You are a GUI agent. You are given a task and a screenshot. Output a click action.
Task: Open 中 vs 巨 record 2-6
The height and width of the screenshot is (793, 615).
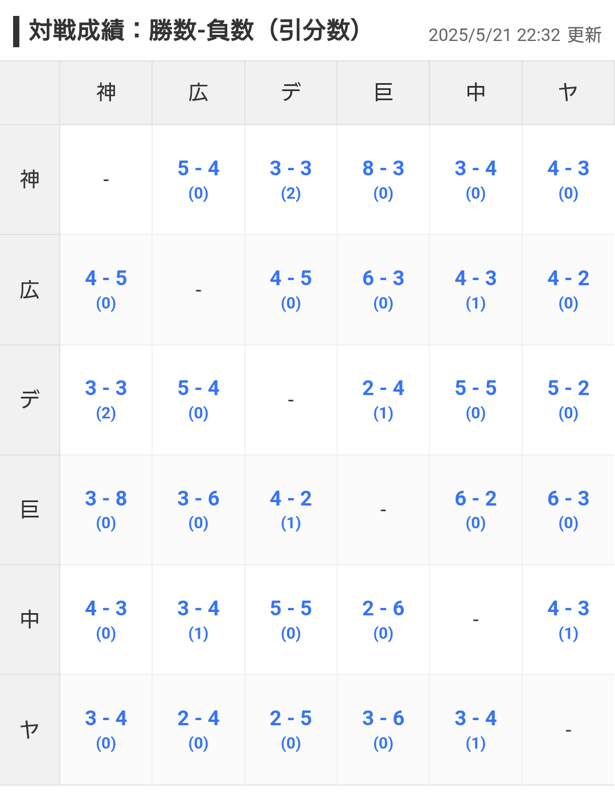(x=383, y=619)
